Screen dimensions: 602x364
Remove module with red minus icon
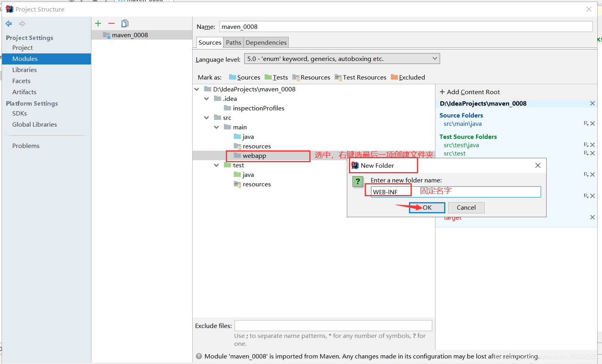[112, 23]
